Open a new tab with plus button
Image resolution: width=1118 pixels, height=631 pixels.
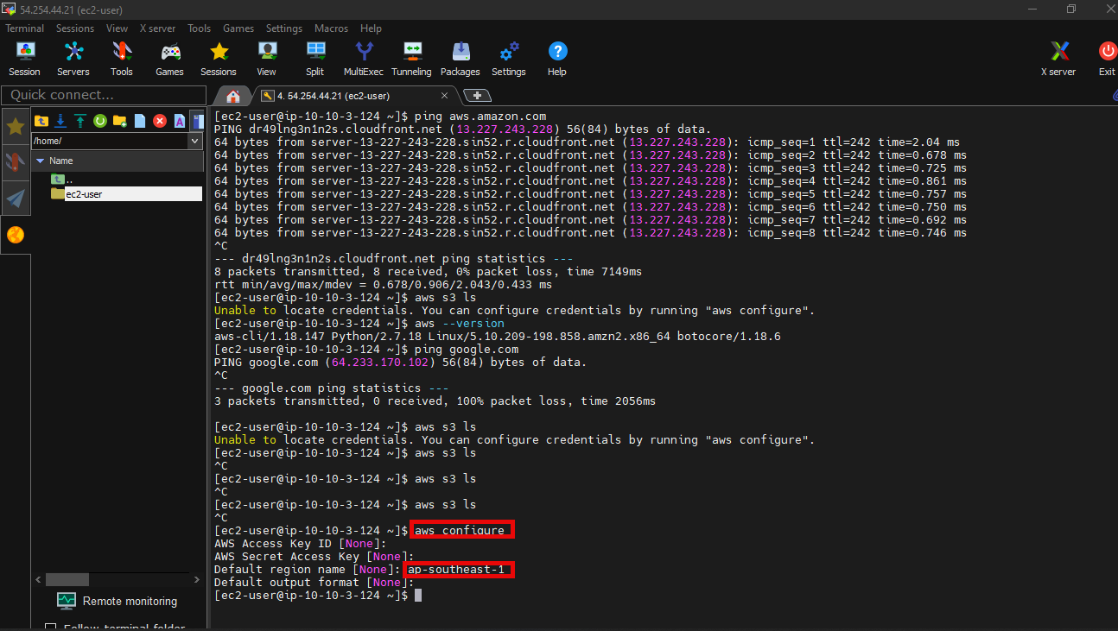pos(477,96)
